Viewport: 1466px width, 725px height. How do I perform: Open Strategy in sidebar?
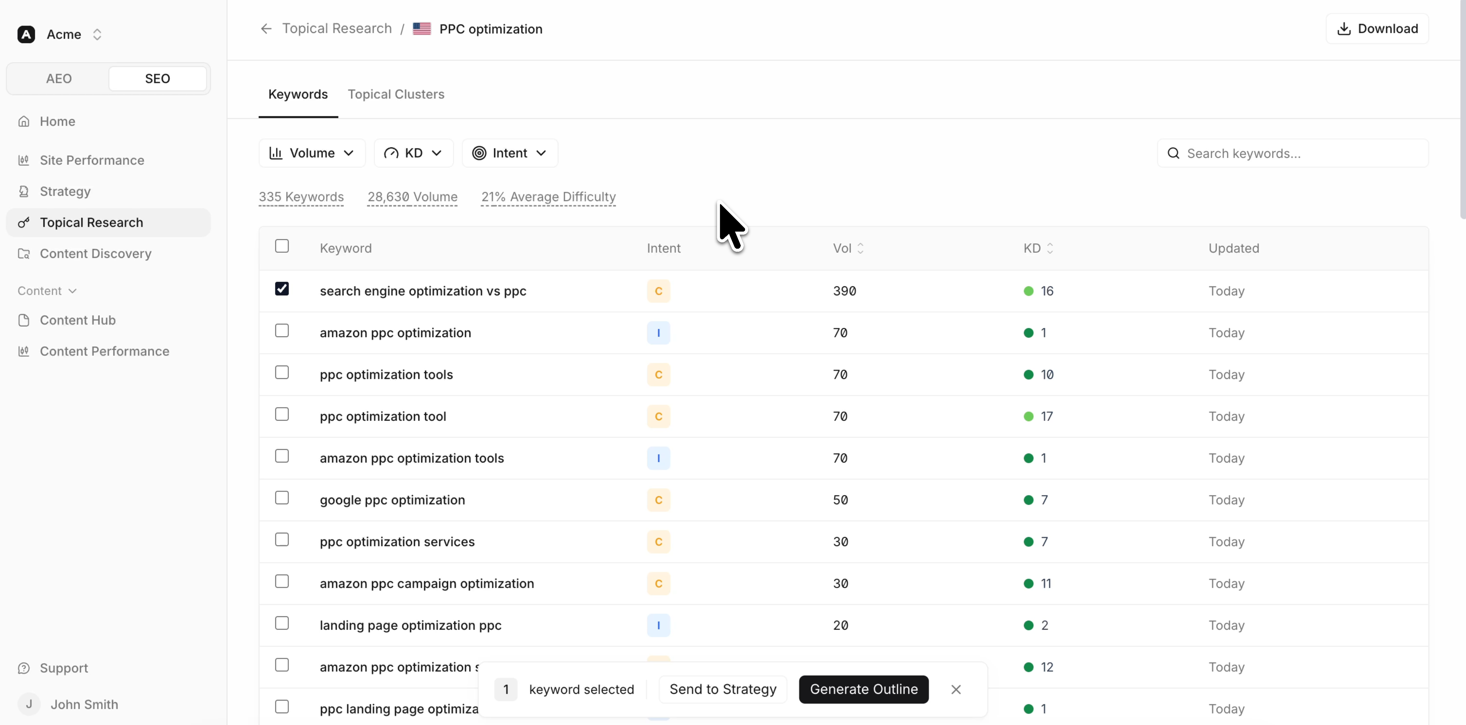point(108,191)
